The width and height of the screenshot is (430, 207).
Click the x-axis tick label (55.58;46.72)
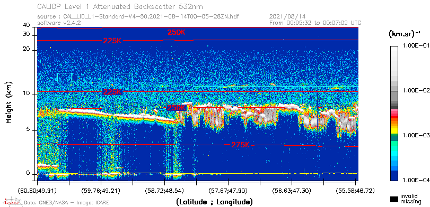355,190
